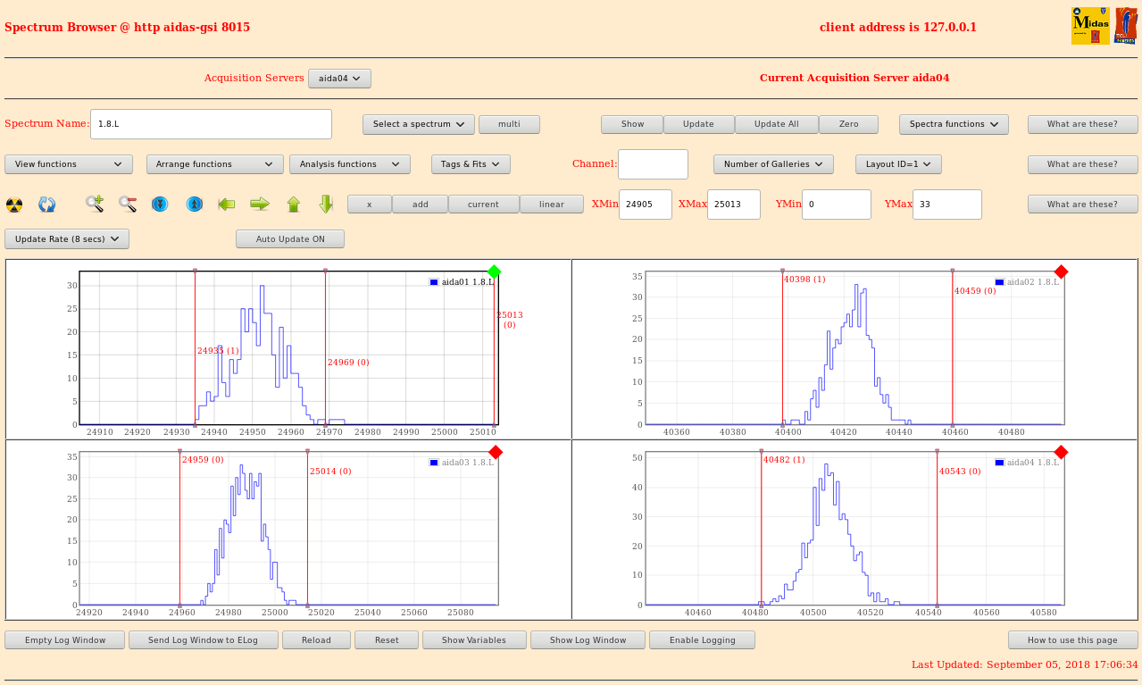Click the zoom in magnifier icon
This screenshot has width=1142, height=685.
click(95, 205)
